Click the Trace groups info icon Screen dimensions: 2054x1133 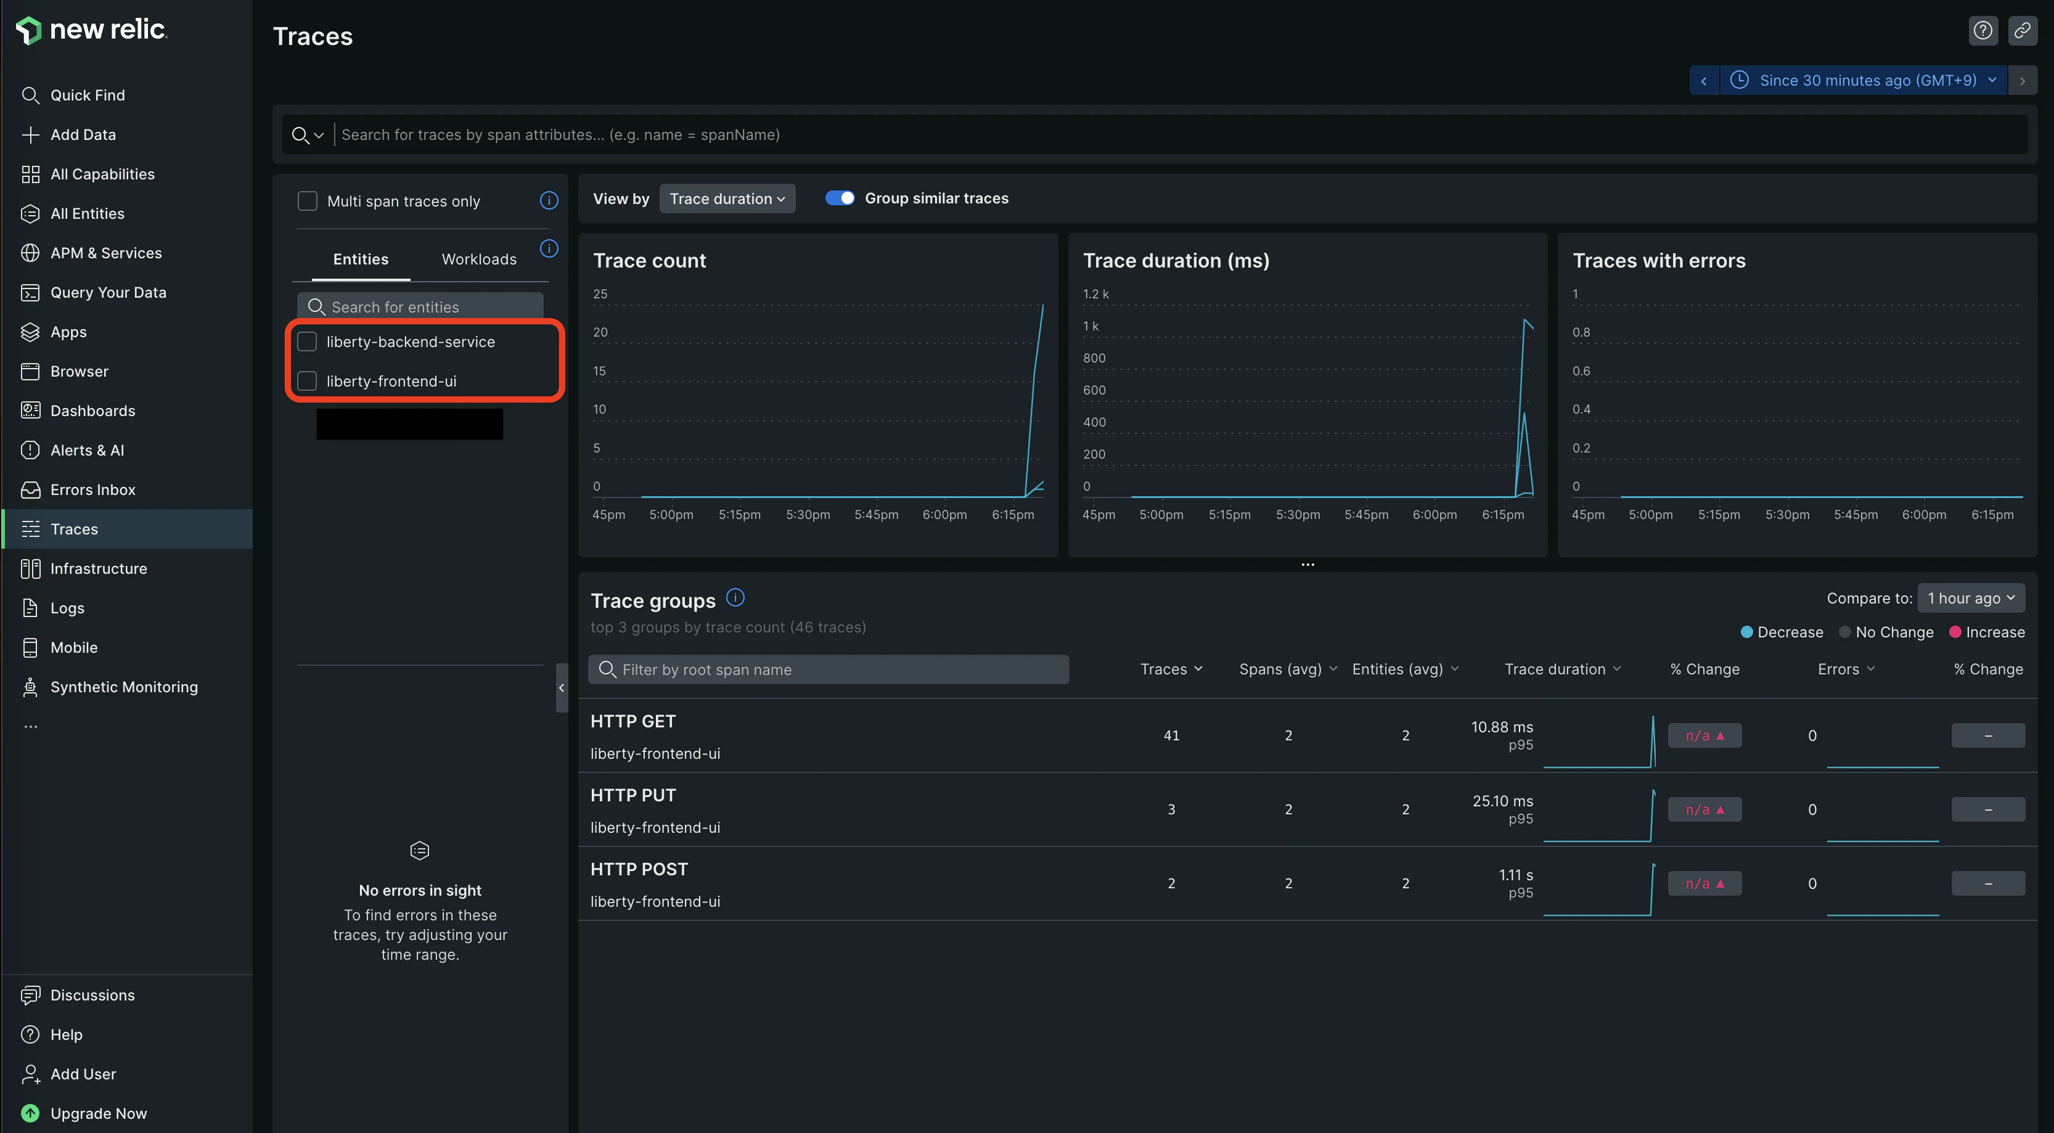[x=735, y=597]
